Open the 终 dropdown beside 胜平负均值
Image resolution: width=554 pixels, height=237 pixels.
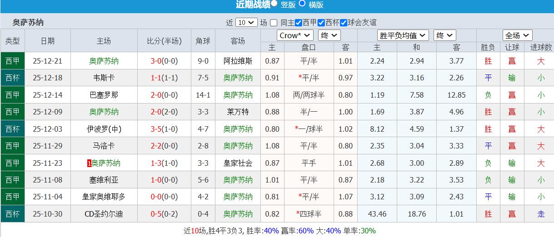(444, 35)
